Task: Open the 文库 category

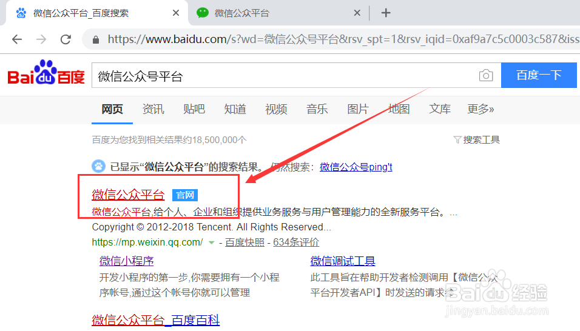Action: coord(440,109)
